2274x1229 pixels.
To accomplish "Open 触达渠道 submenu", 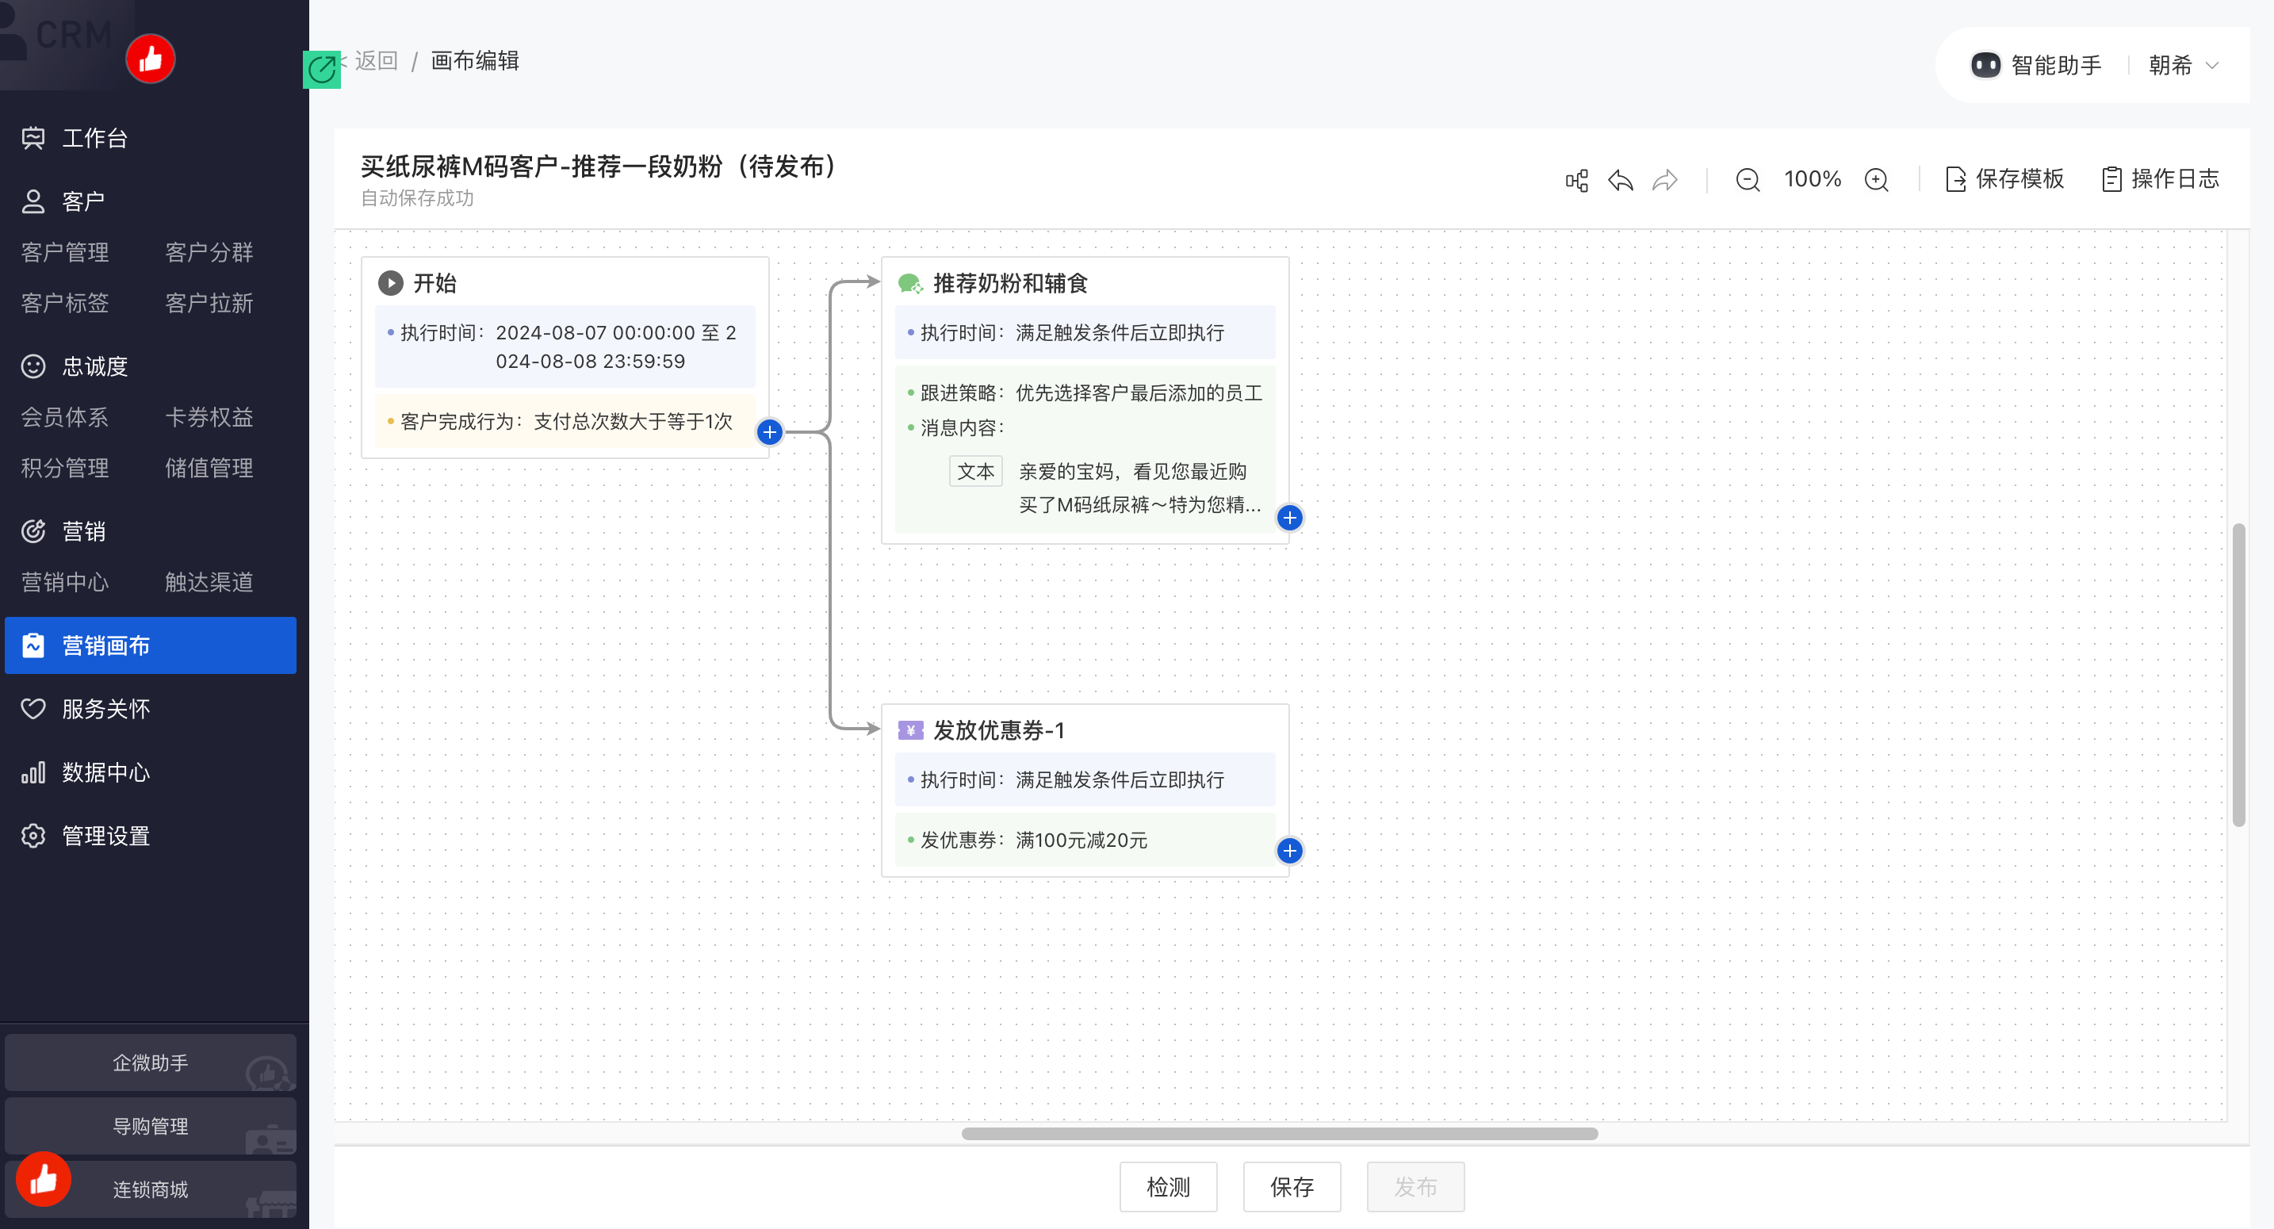I will click(x=209, y=583).
